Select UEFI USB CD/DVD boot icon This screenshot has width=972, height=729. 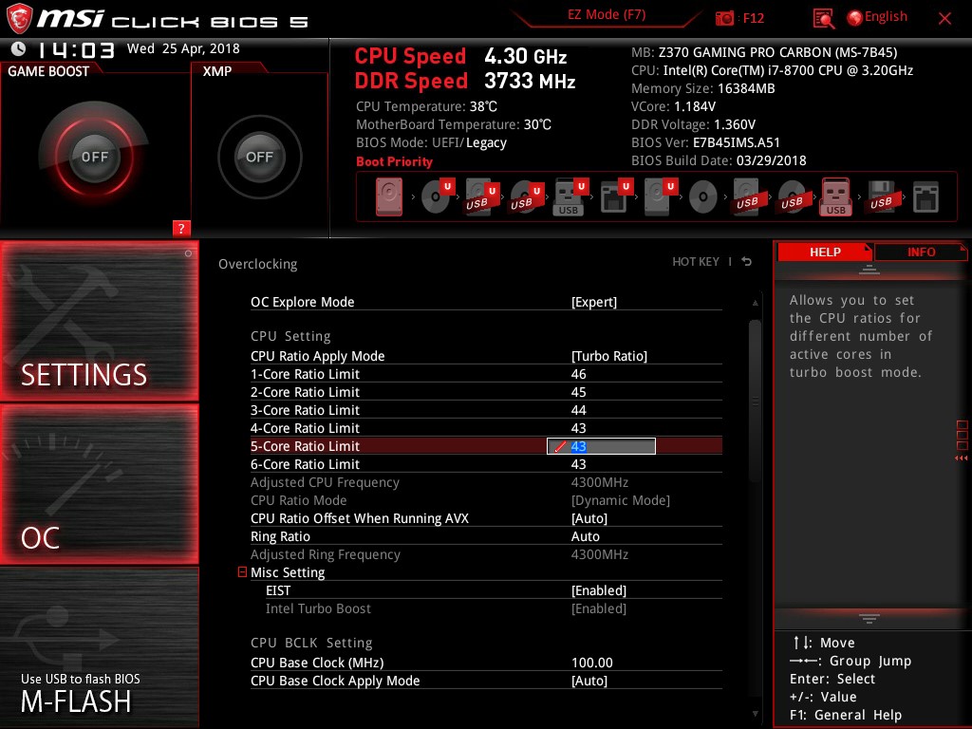tap(526, 197)
